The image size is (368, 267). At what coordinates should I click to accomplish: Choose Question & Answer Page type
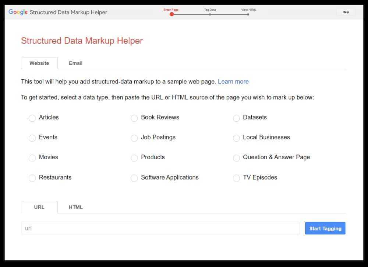[236, 158]
